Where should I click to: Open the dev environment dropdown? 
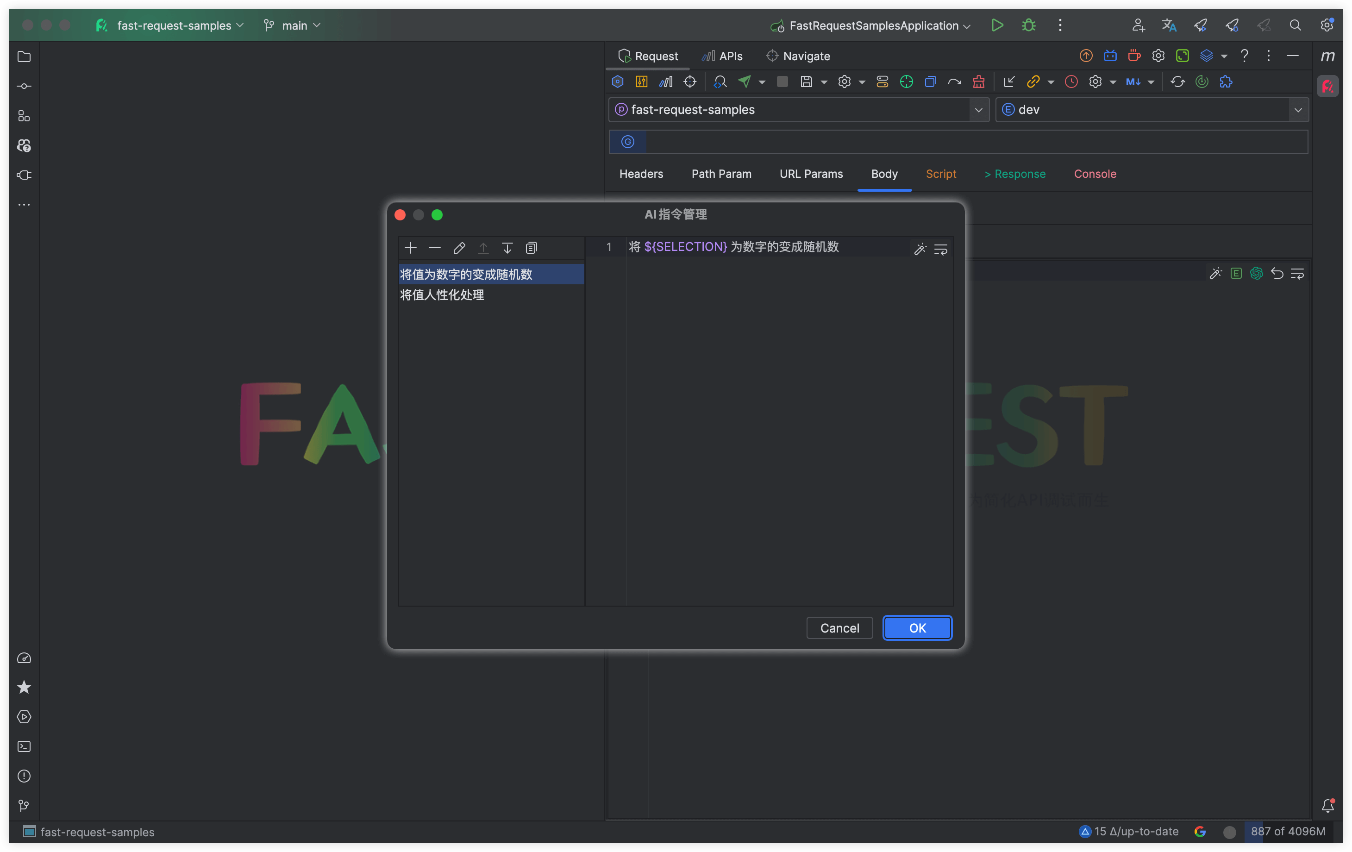[1297, 110]
